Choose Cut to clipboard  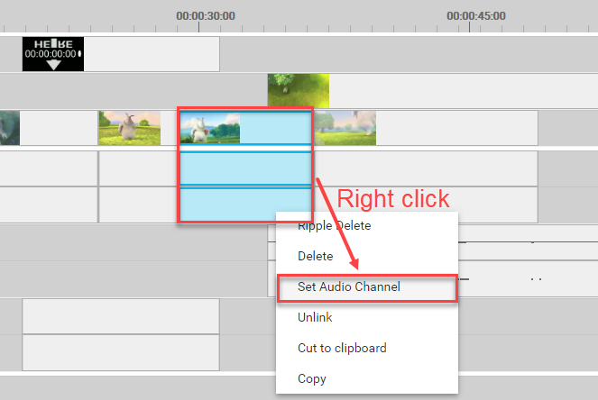click(342, 348)
